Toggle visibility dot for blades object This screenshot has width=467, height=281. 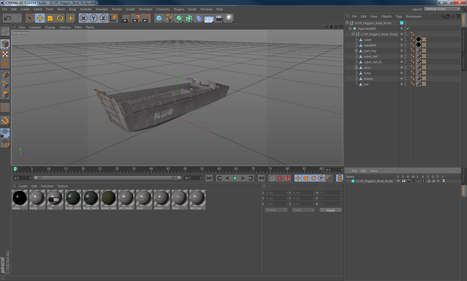402,78
